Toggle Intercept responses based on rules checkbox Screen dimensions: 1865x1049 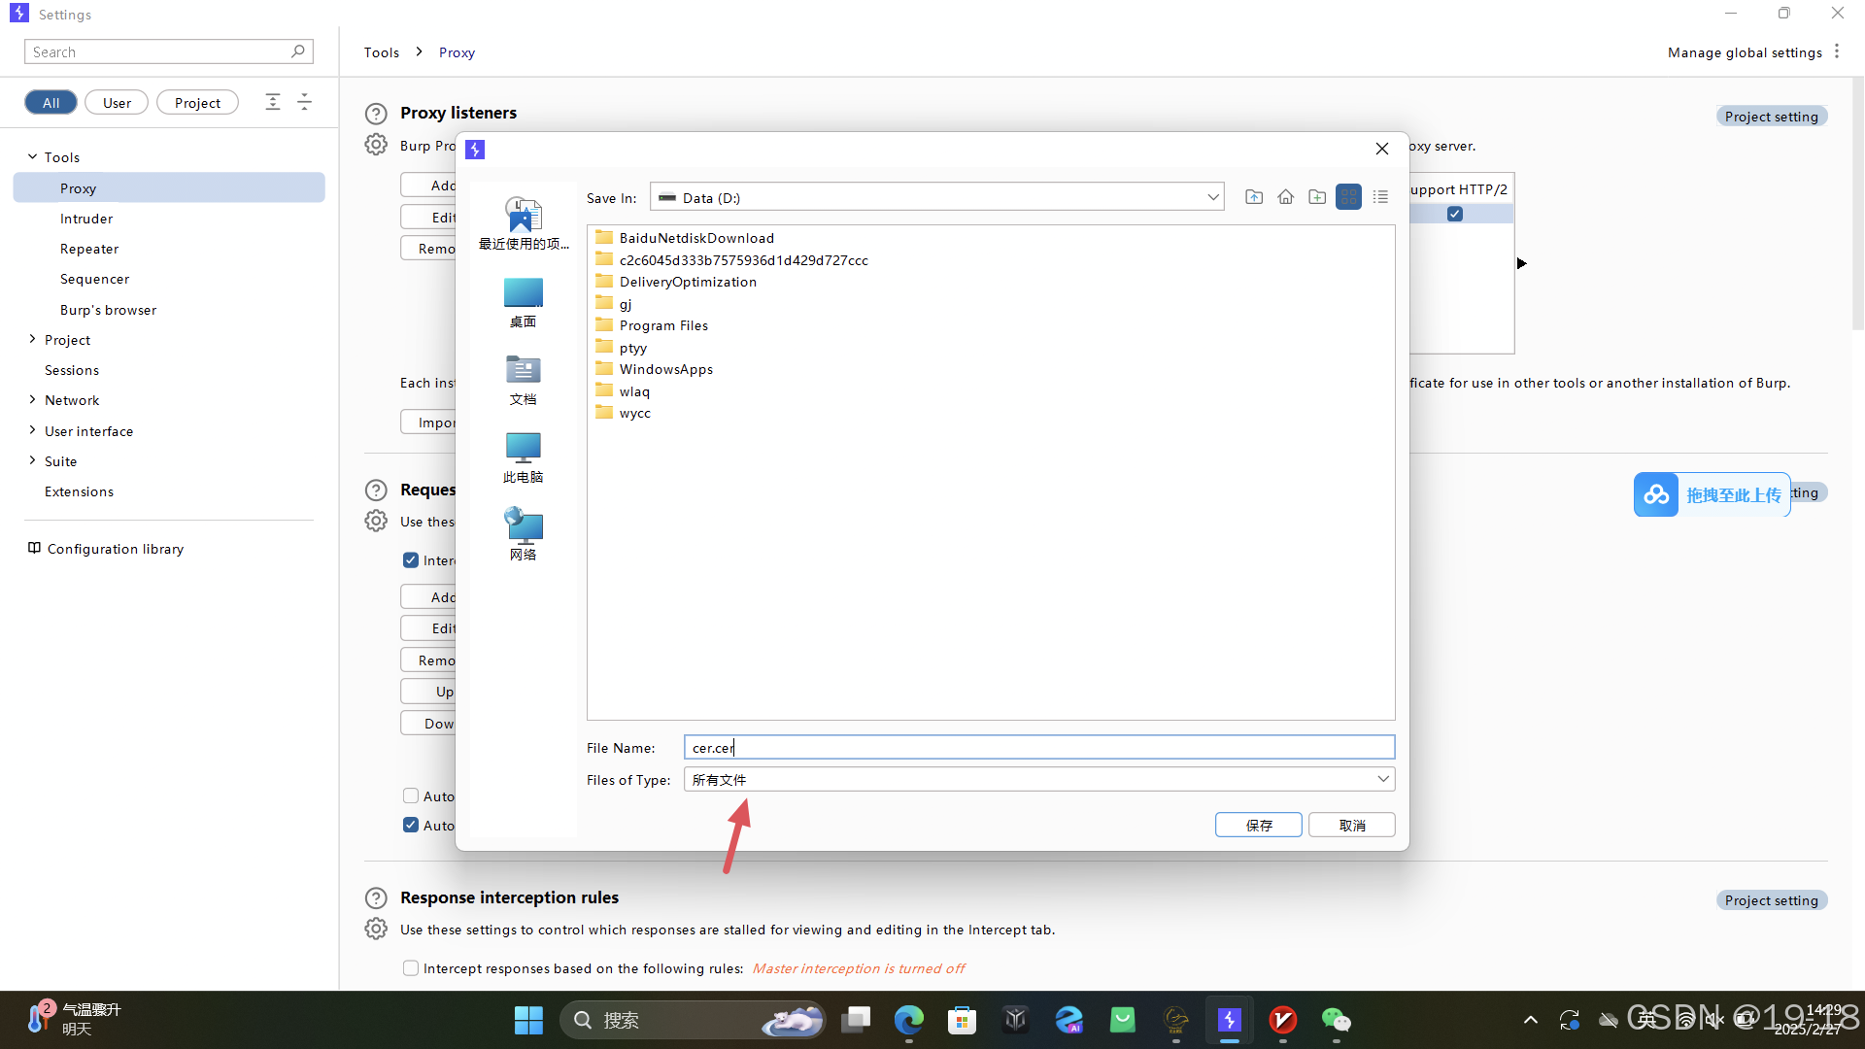[x=411, y=968]
